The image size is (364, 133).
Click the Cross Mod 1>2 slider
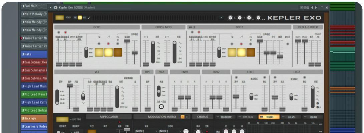pos(146,64)
